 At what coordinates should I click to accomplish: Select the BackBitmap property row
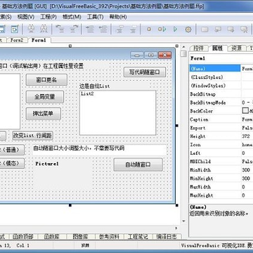point(221,94)
